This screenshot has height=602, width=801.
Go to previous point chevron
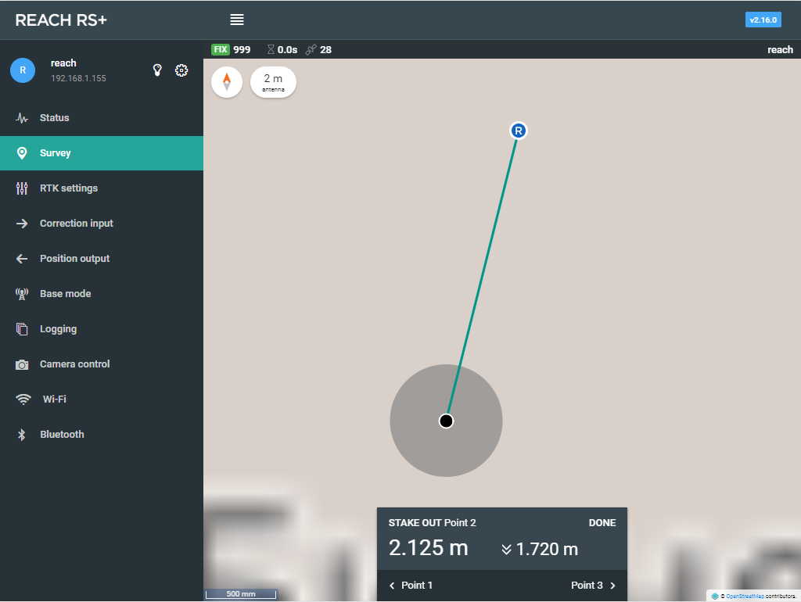tap(392, 586)
